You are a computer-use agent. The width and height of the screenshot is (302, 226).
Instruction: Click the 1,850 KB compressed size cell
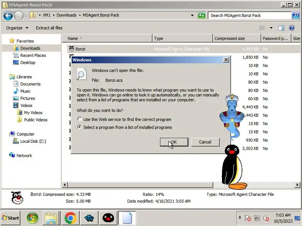point(250,57)
